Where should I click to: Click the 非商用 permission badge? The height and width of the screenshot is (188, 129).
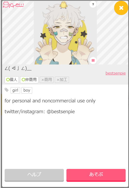tap(29, 80)
